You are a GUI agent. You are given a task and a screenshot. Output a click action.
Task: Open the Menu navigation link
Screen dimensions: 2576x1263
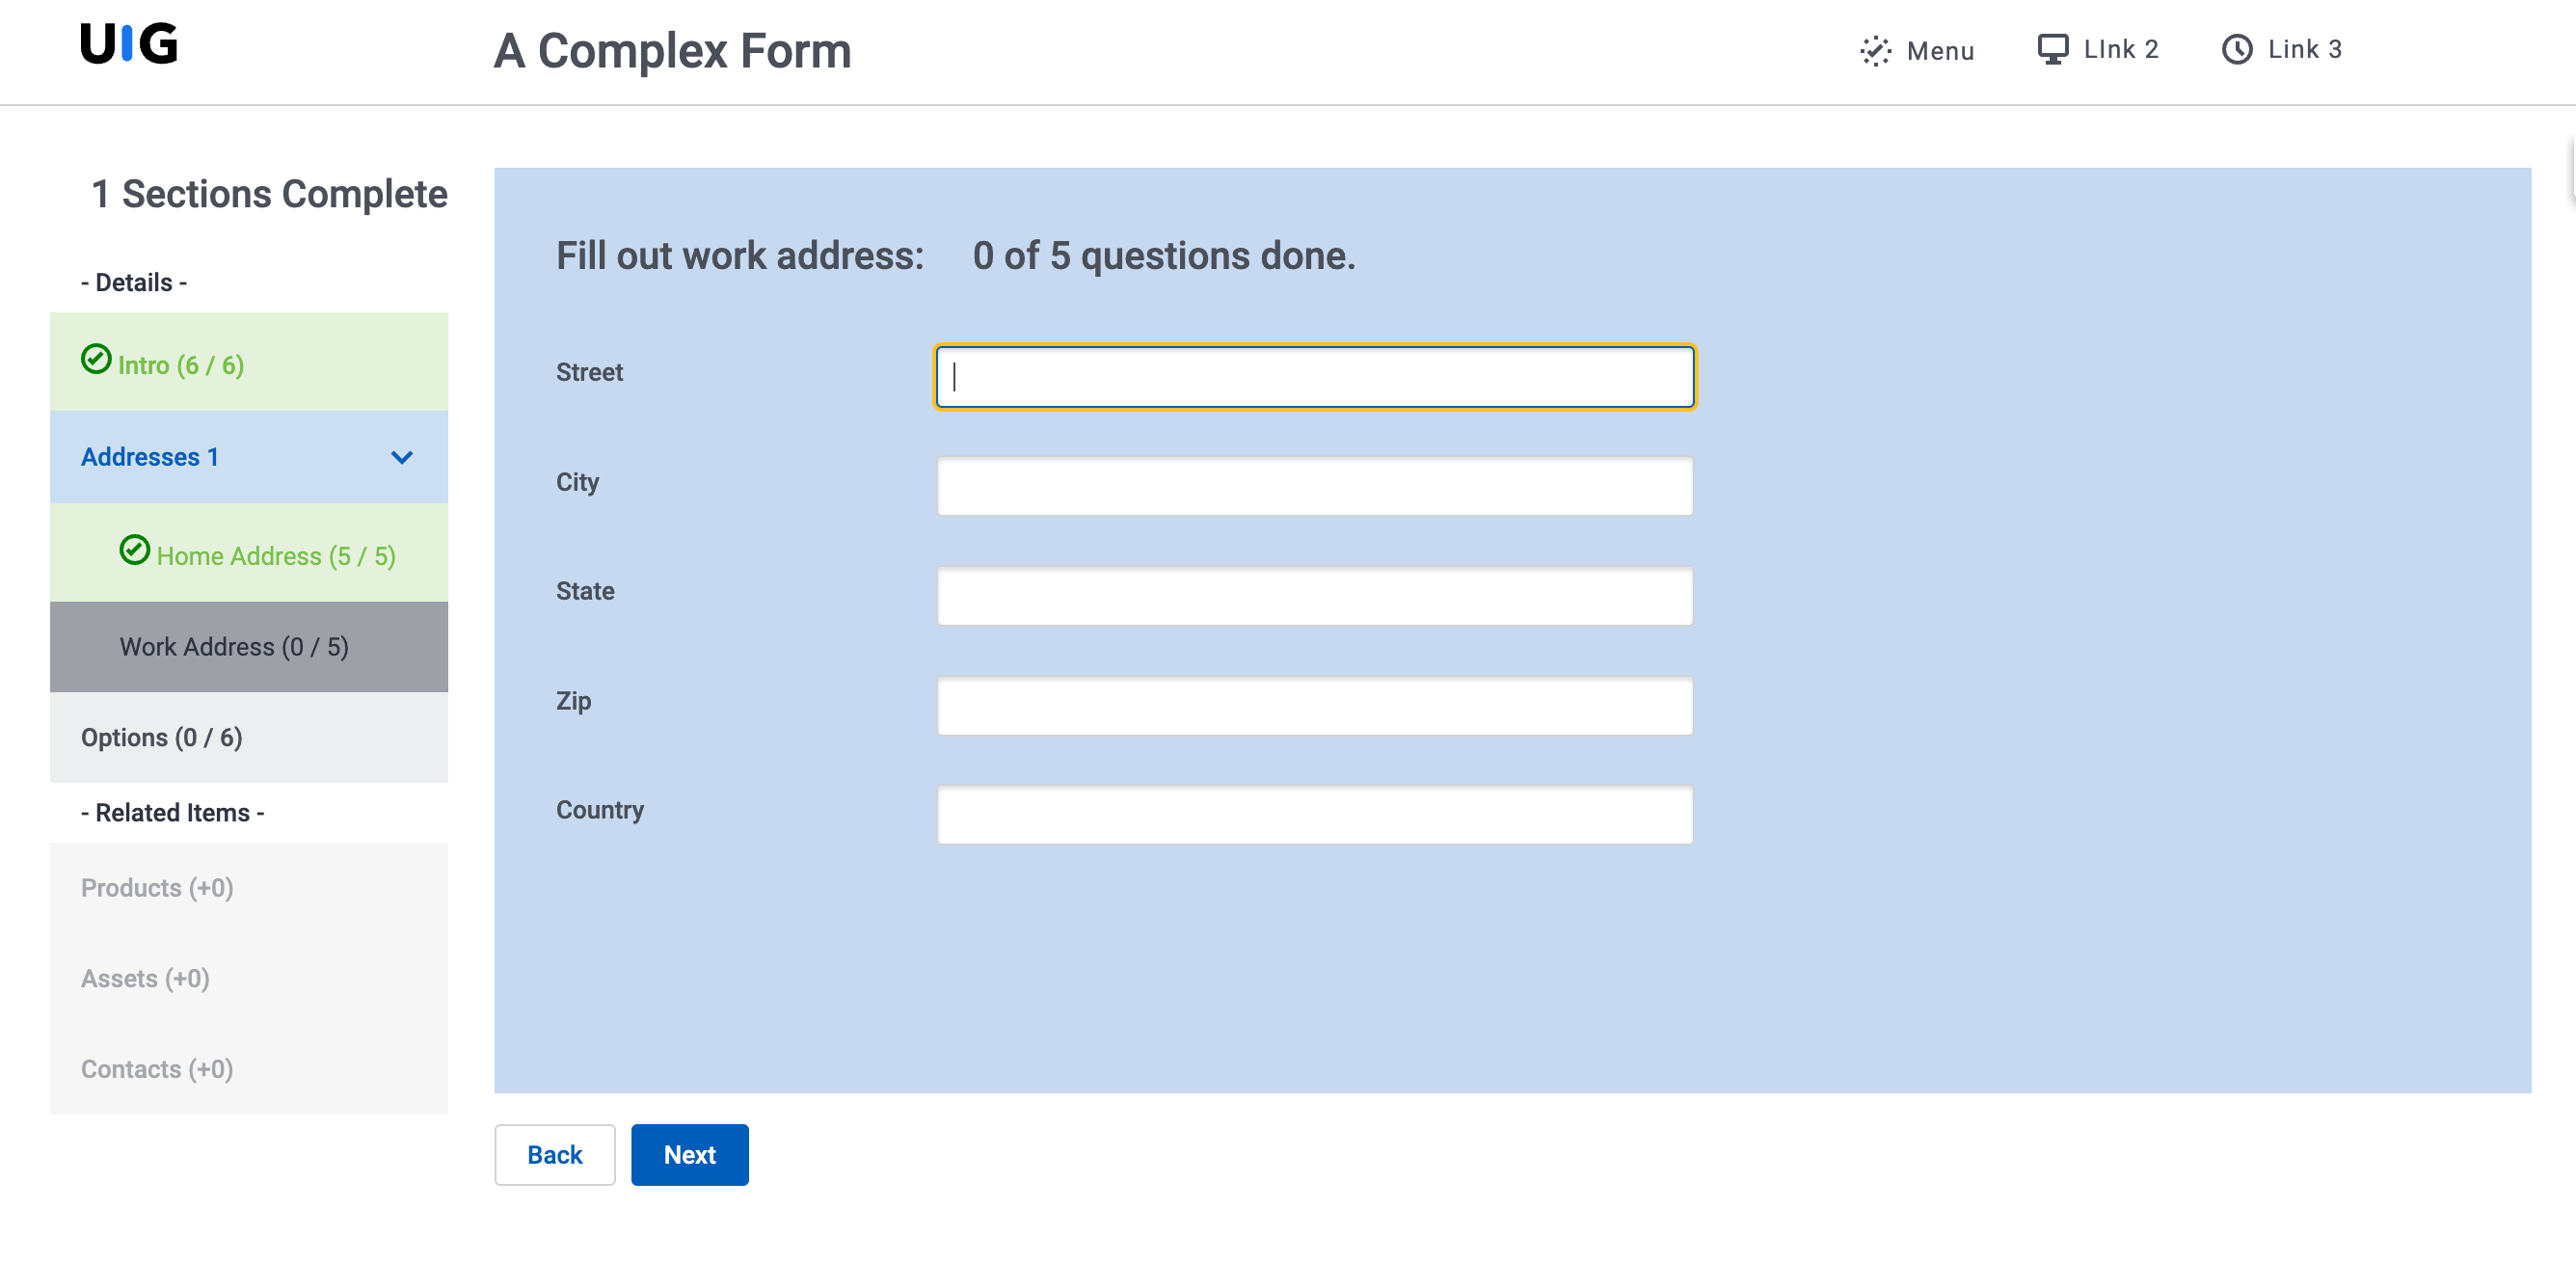point(1939,51)
